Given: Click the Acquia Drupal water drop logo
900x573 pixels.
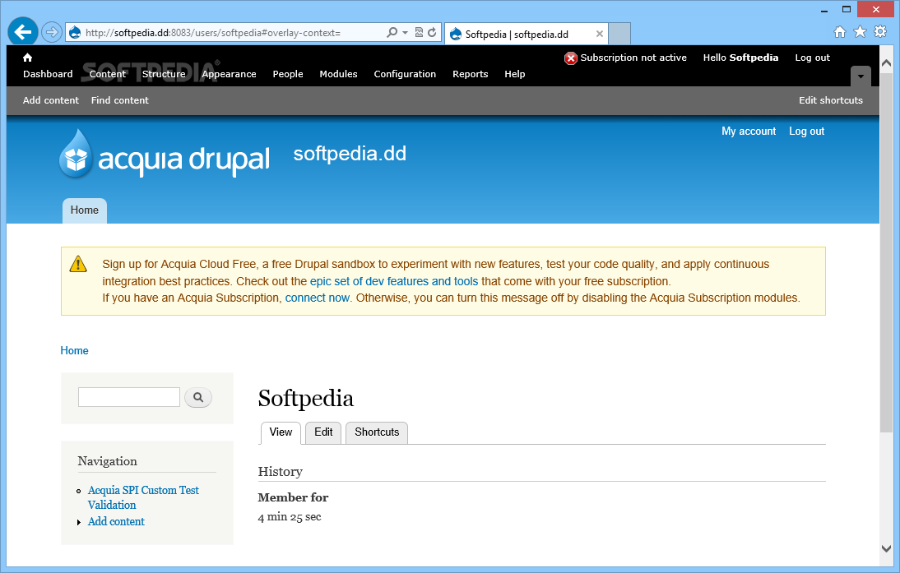Looking at the screenshot, I should coord(76,153).
